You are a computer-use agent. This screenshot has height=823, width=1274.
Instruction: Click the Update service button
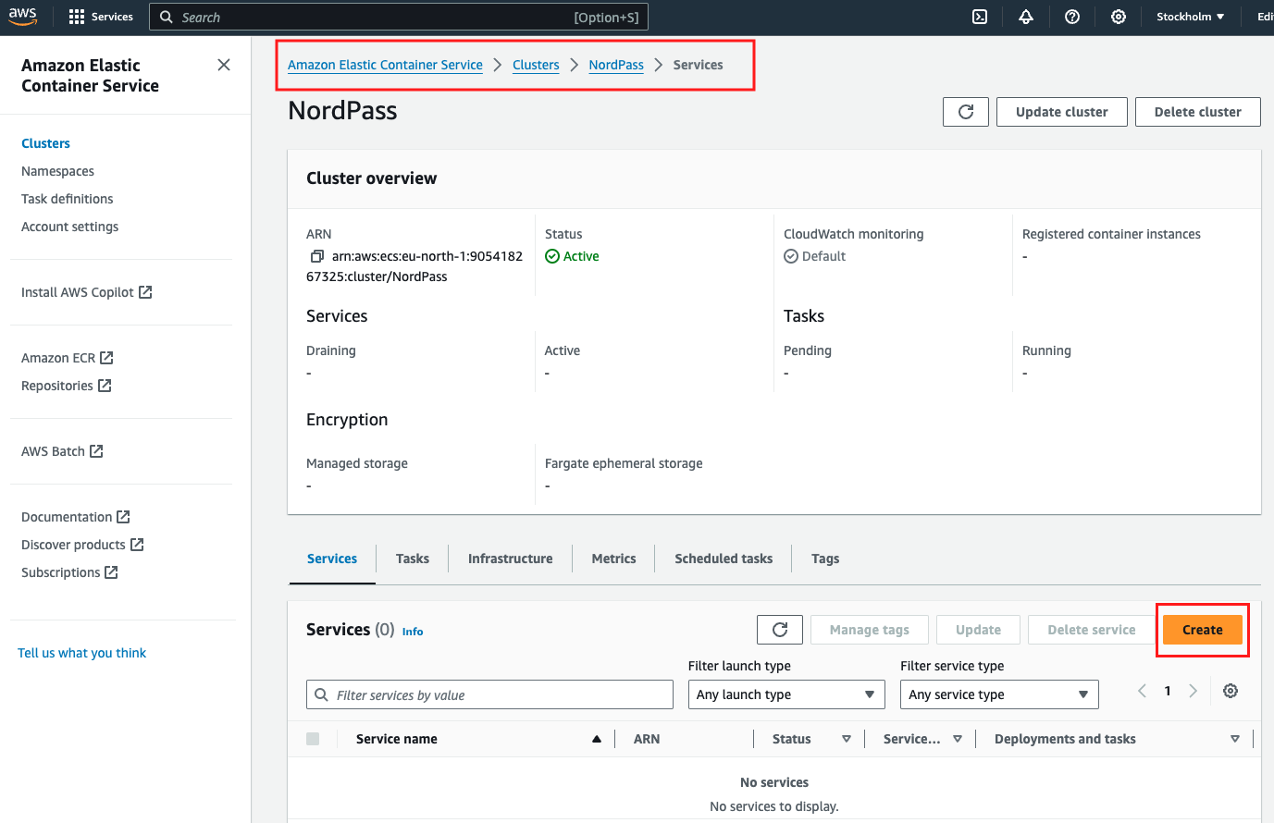(979, 630)
